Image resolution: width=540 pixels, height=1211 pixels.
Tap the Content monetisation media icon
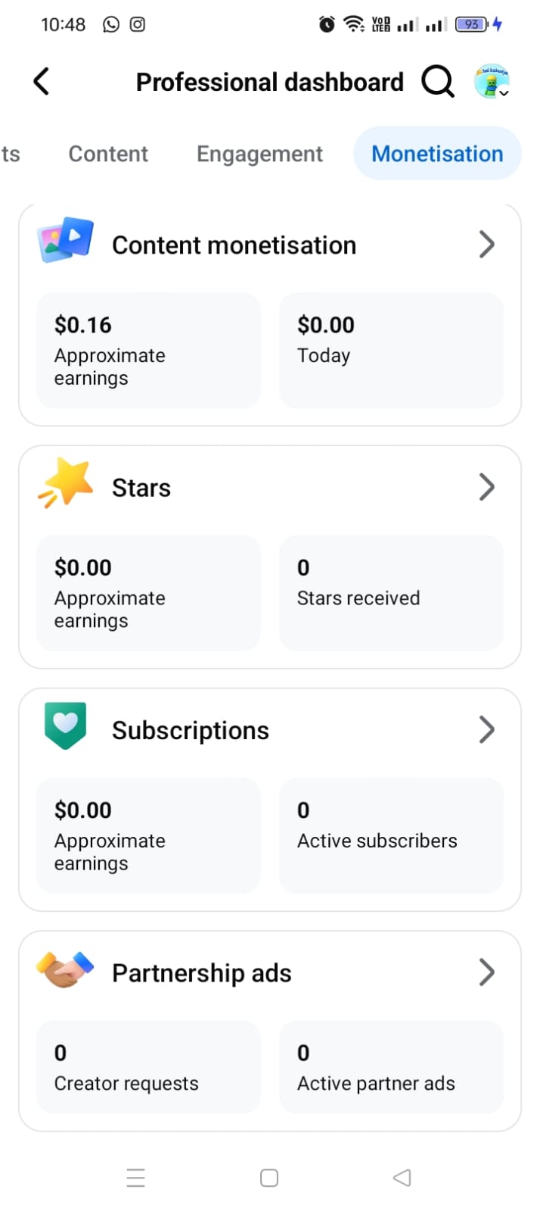65,240
